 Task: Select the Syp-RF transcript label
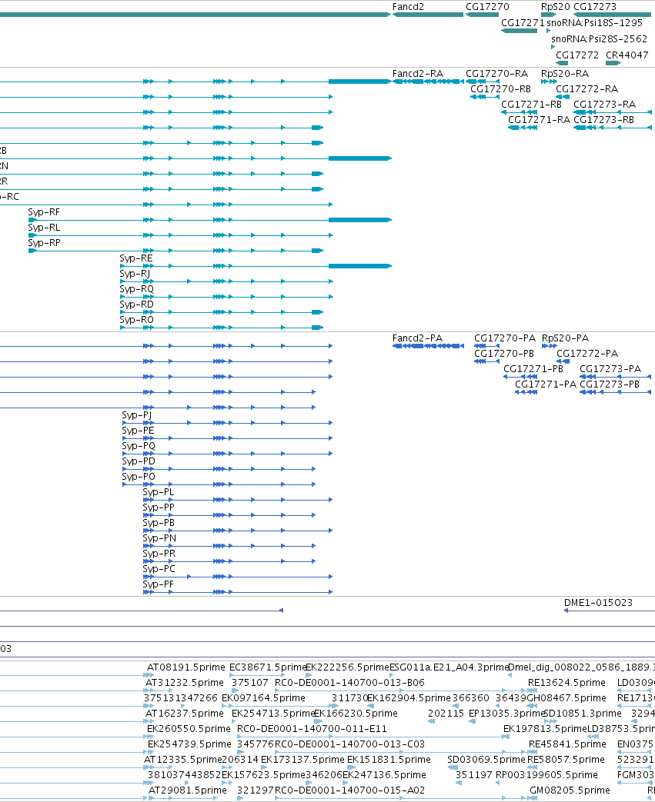point(44,212)
